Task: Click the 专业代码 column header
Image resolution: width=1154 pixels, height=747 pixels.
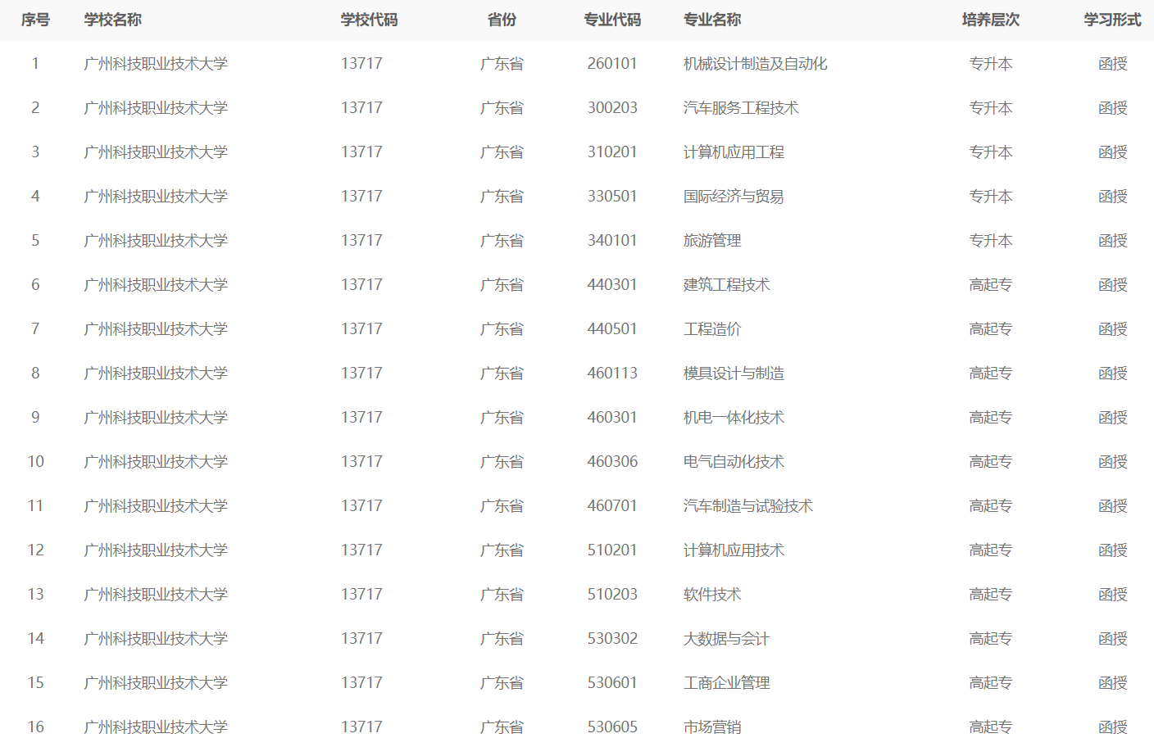Action: coord(612,20)
